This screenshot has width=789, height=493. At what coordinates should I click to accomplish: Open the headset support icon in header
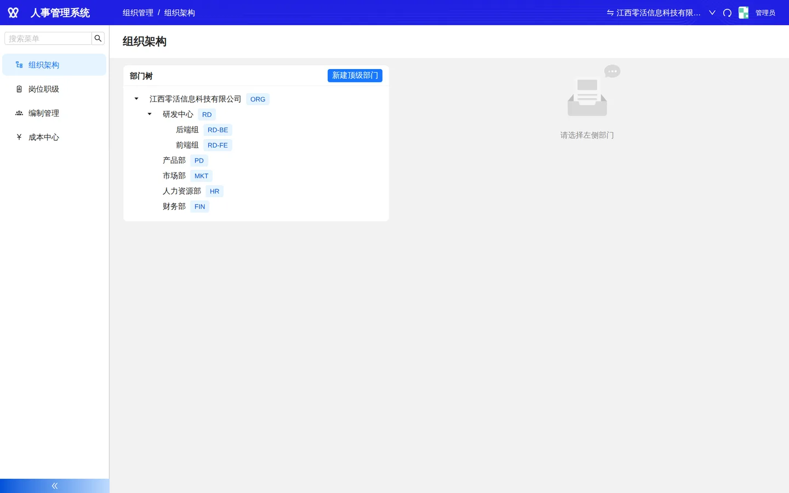click(x=727, y=13)
